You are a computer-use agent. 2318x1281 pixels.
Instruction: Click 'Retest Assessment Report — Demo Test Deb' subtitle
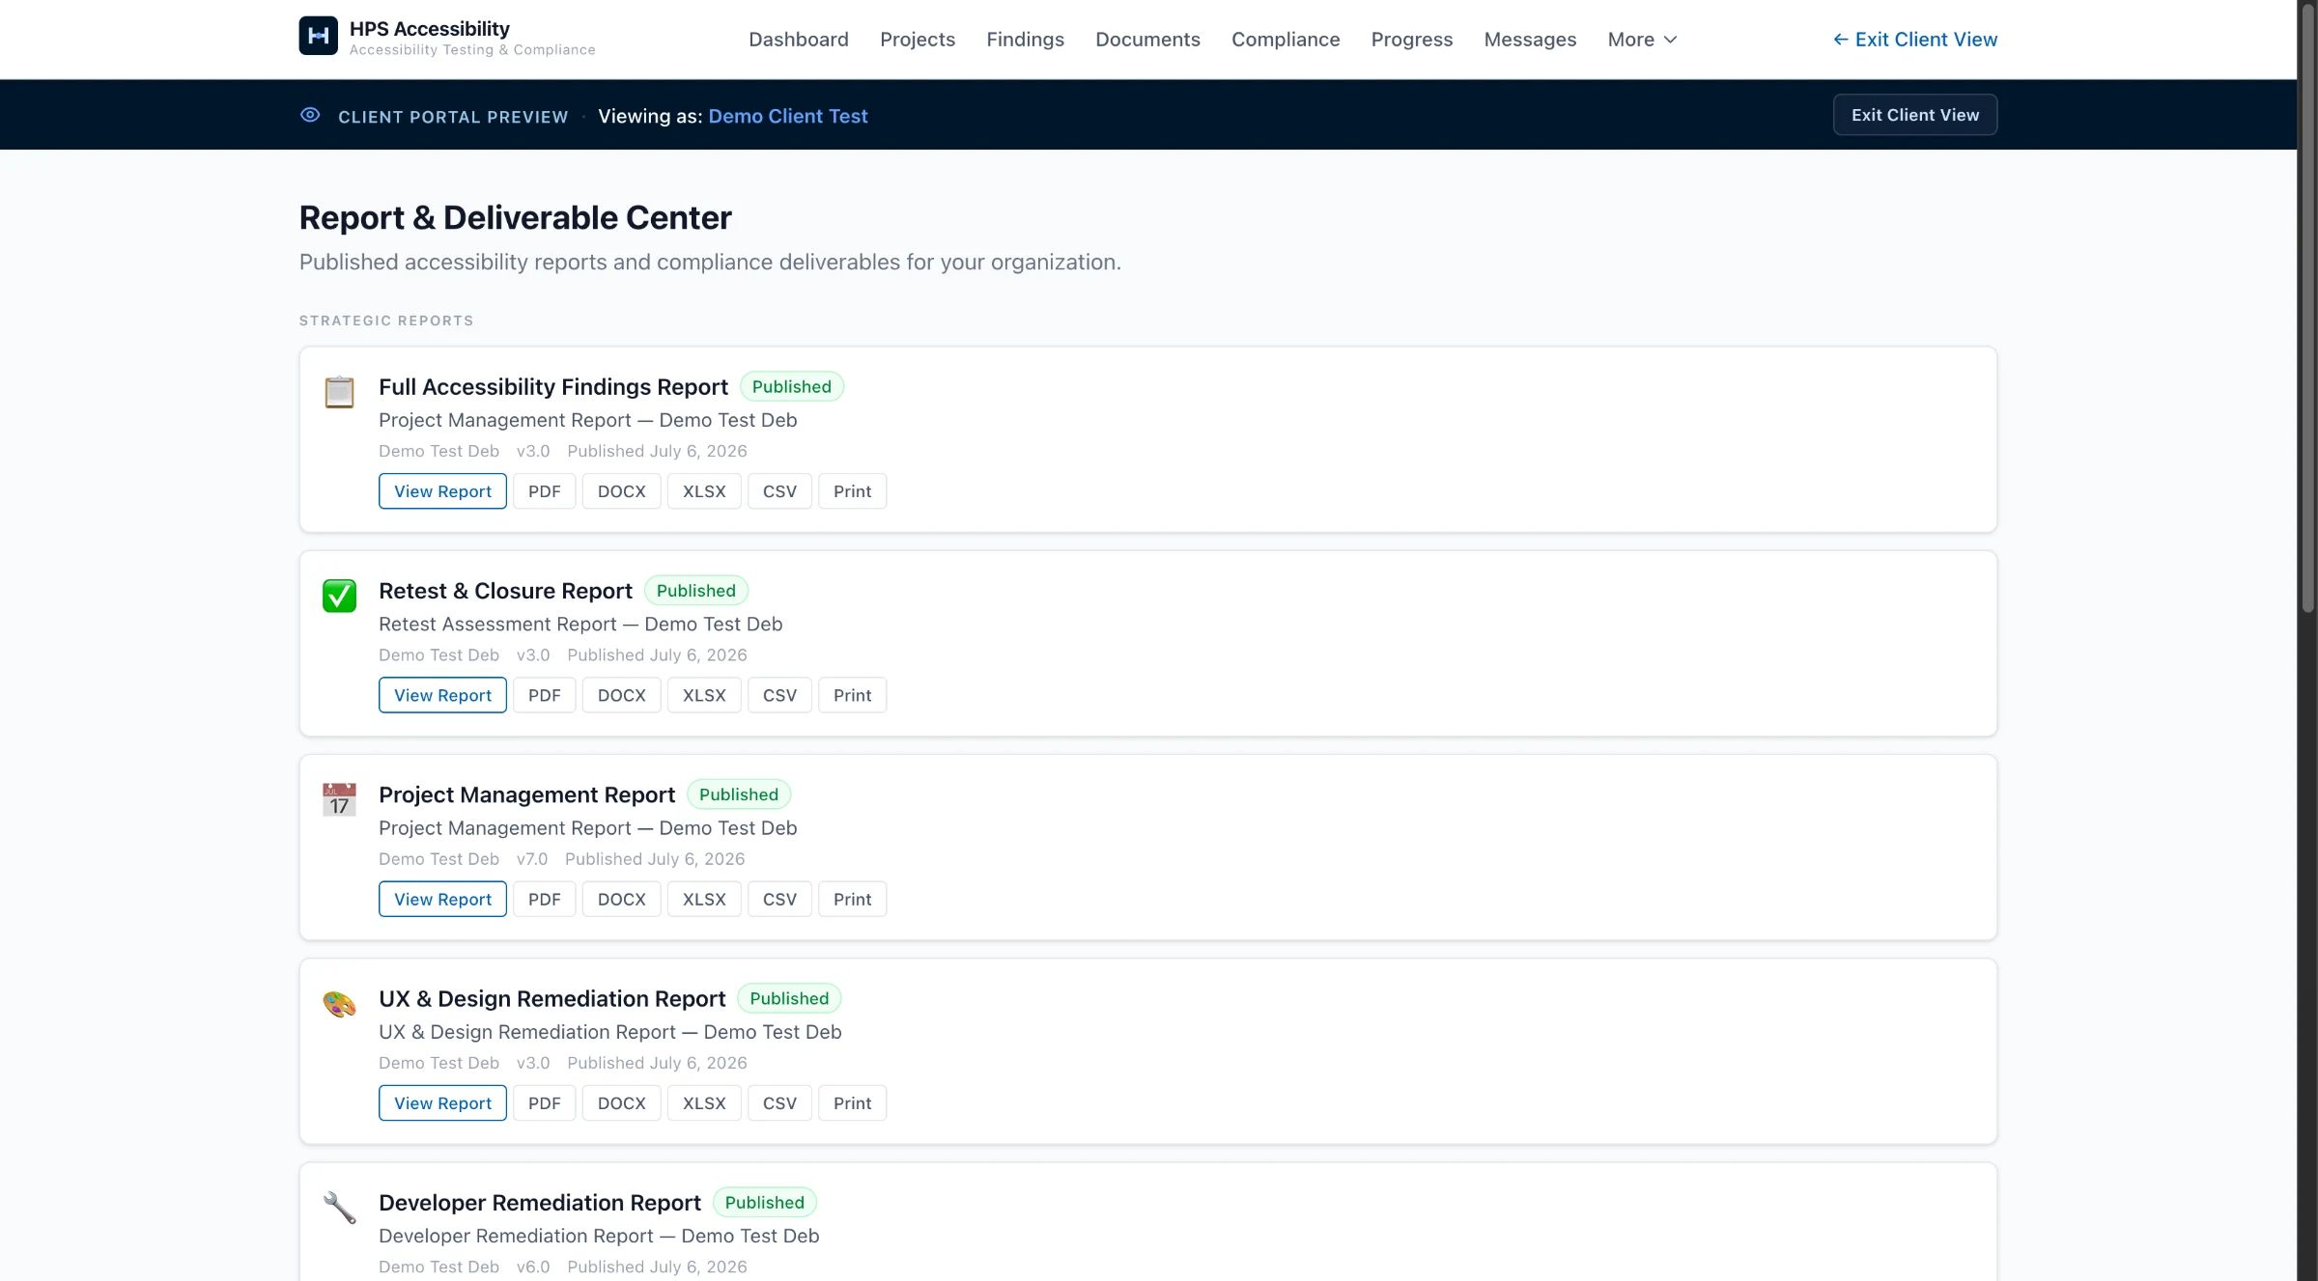[580, 625]
